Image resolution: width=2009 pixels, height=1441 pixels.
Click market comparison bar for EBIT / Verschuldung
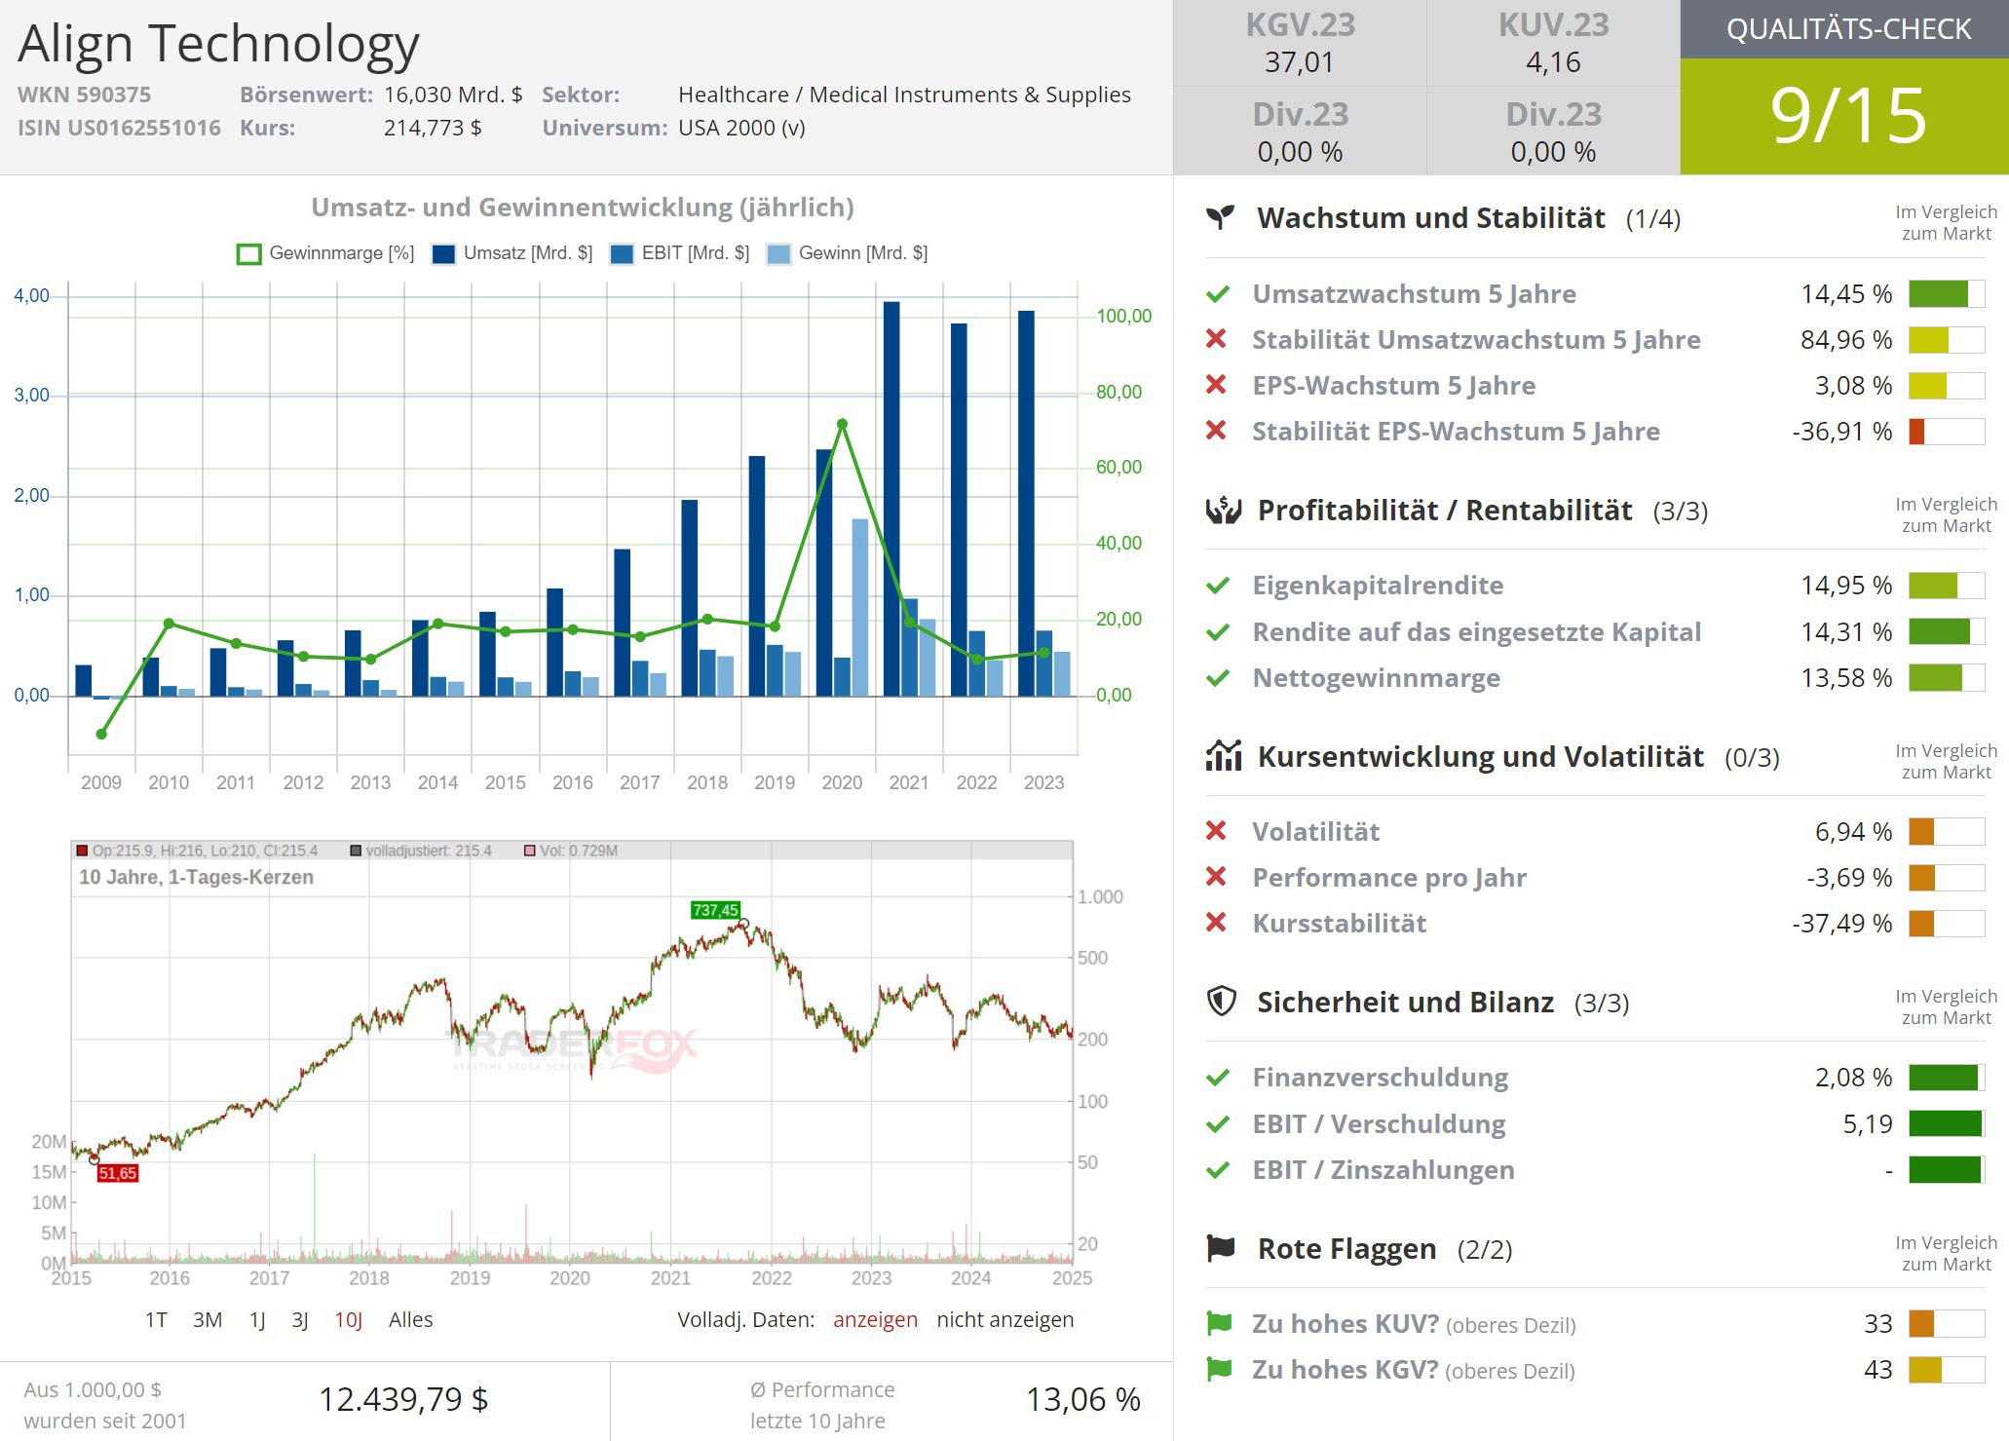coord(1947,1123)
